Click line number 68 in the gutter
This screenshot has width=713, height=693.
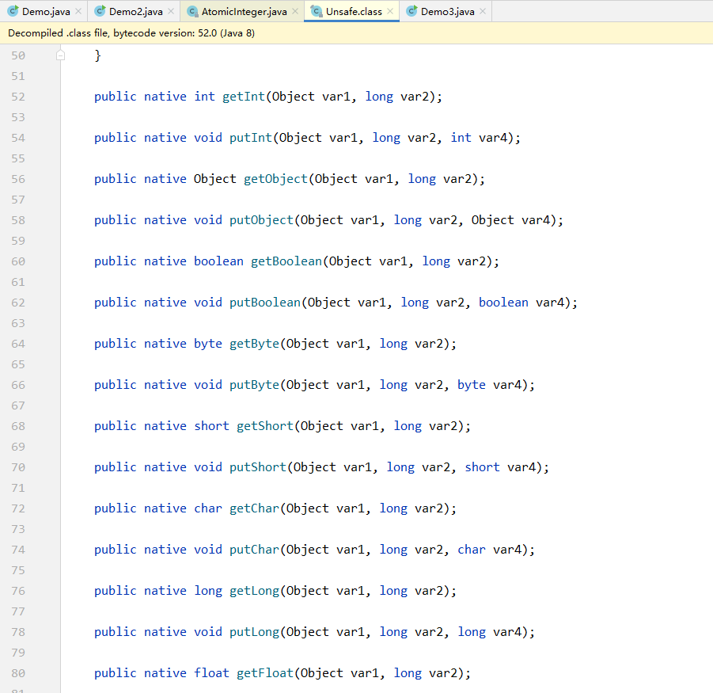point(18,426)
